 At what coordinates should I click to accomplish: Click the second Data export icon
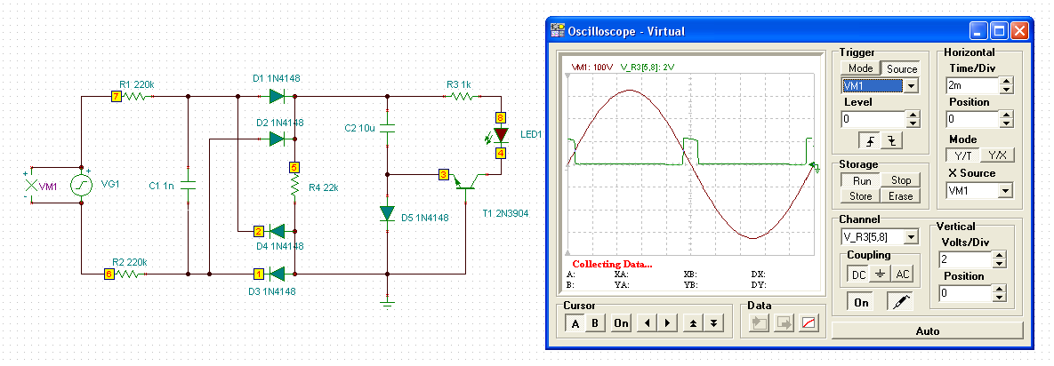pyautogui.click(x=784, y=323)
